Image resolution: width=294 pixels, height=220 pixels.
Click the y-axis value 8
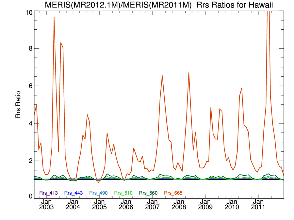pyautogui.click(x=31, y=48)
